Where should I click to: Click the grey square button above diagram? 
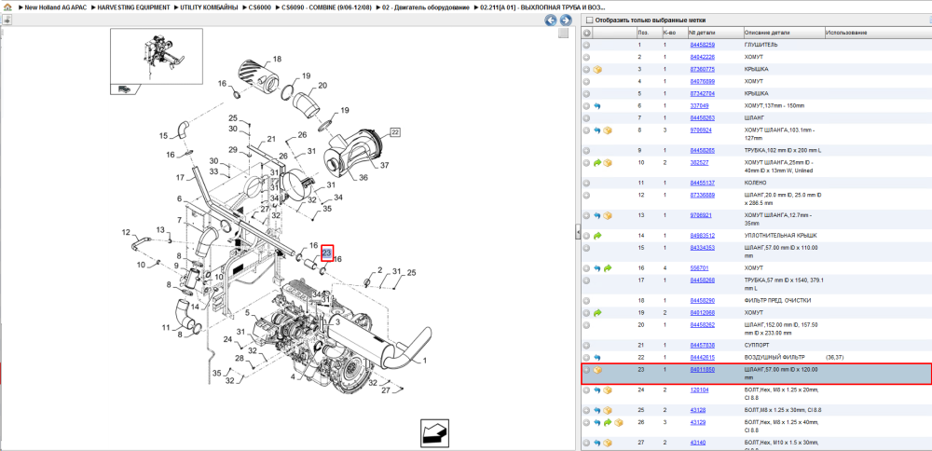(564, 34)
